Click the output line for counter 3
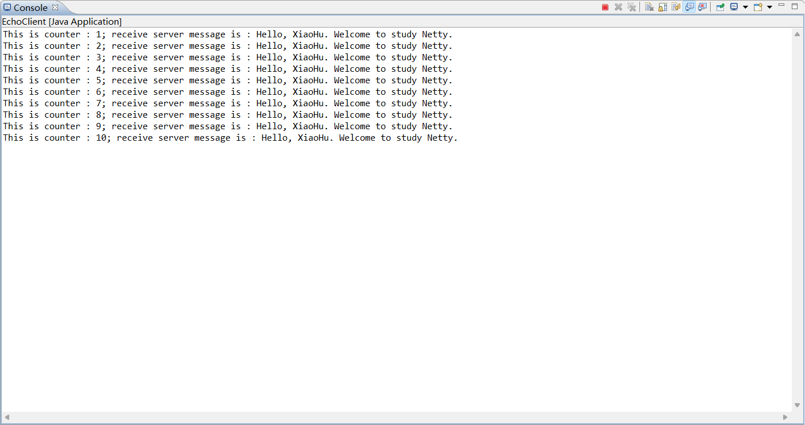 click(x=228, y=57)
